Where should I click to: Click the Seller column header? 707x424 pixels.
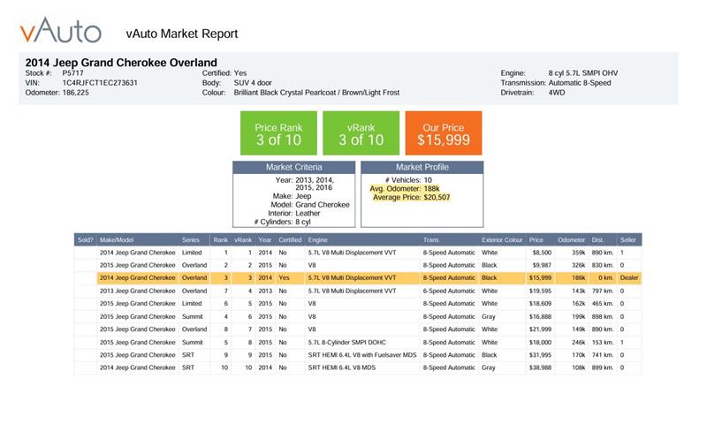pos(627,240)
